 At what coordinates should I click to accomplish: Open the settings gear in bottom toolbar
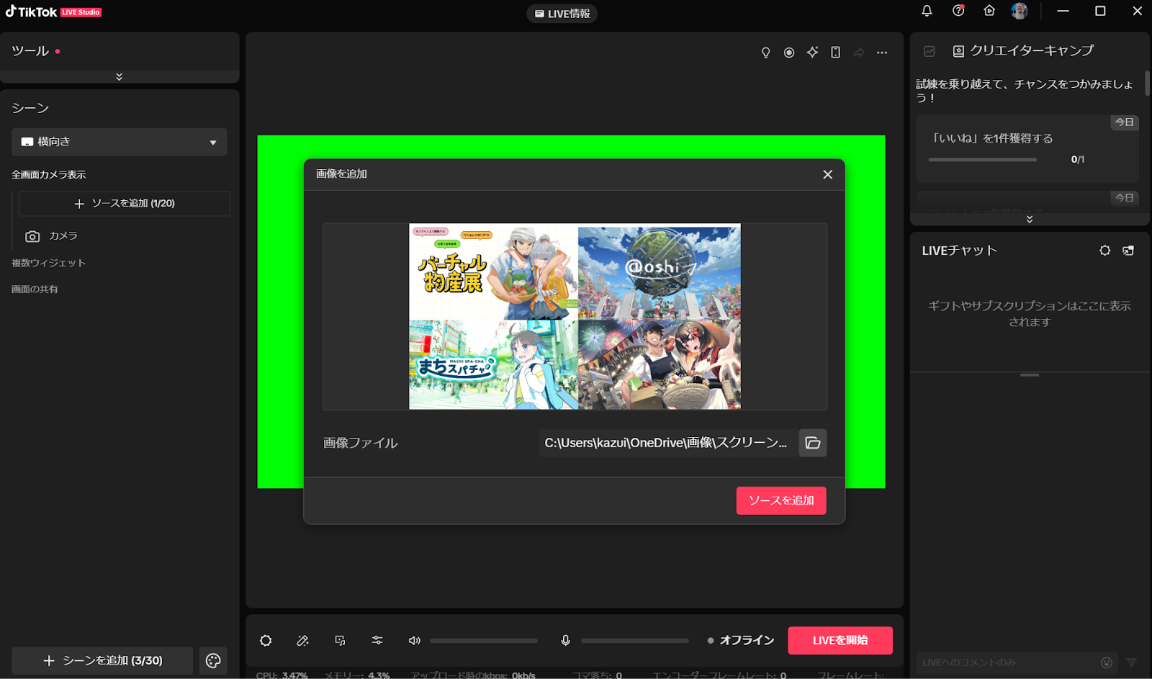pyautogui.click(x=266, y=641)
